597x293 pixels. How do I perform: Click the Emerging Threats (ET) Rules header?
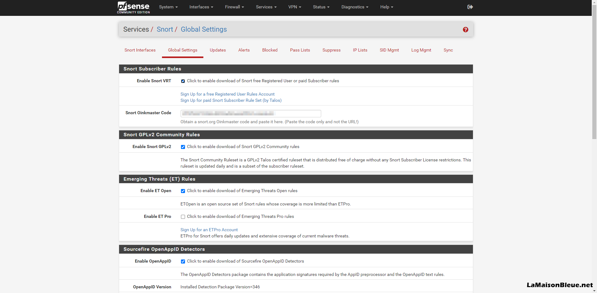click(296, 179)
